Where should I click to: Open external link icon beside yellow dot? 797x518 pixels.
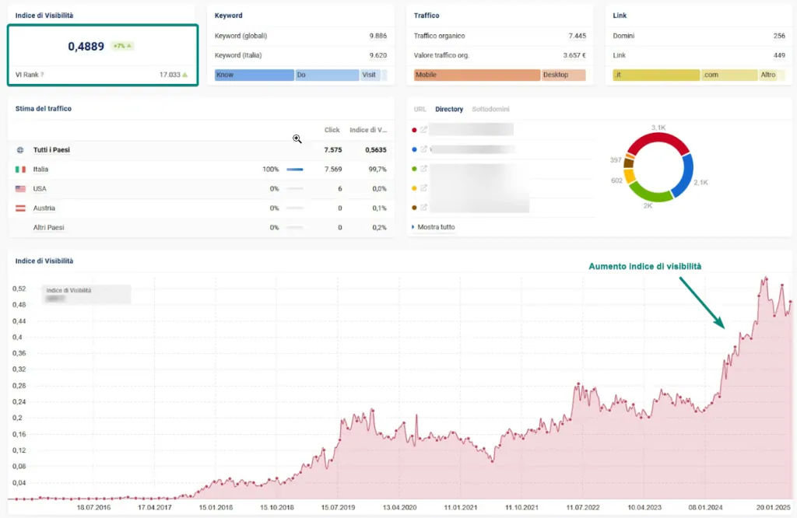tap(423, 188)
